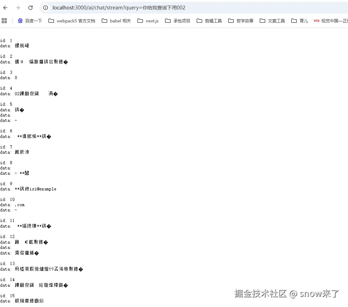This screenshot has width=348, height=307.
Task: Click the 'id: 1' line
Action: pyautogui.click(x=6, y=41)
